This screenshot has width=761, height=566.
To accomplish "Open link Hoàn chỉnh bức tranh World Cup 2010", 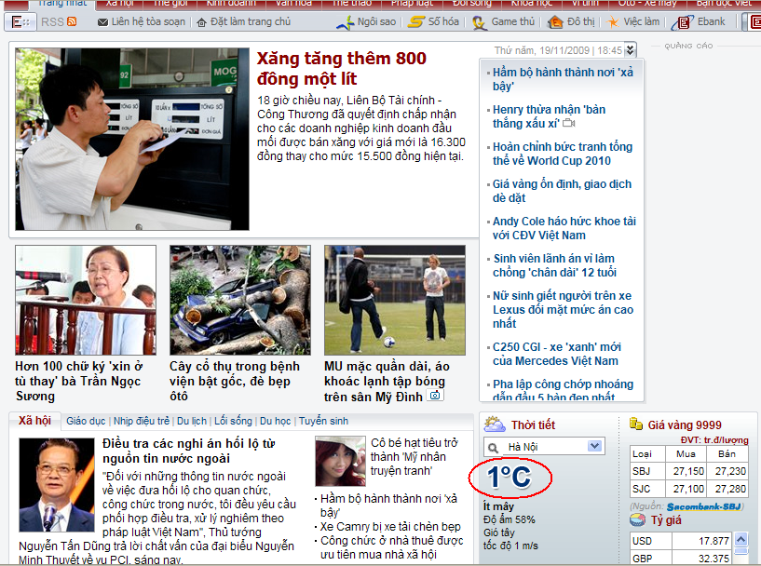I will (x=563, y=154).
